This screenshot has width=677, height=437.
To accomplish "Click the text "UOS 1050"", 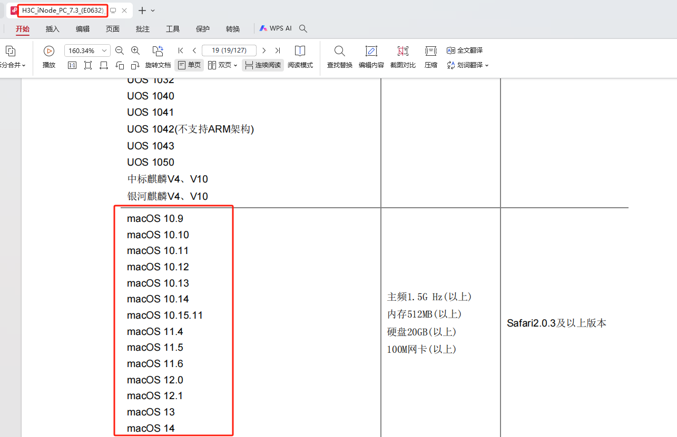I will point(151,162).
